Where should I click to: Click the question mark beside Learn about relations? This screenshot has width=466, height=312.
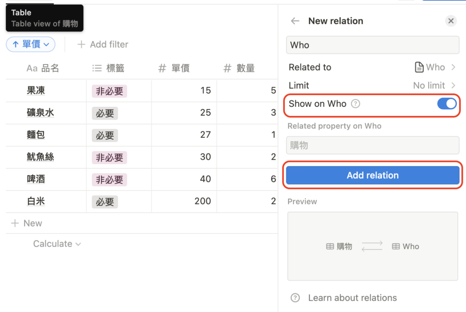[x=295, y=298]
